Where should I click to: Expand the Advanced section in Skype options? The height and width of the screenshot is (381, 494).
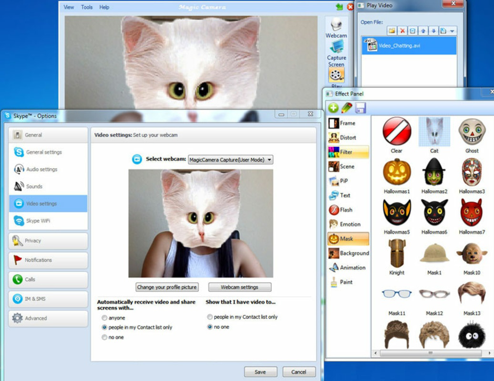48,318
